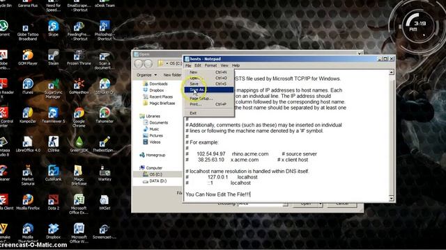446x250 pixels.
Task: Click back arrow in Open dialog
Action: click(139, 64)
